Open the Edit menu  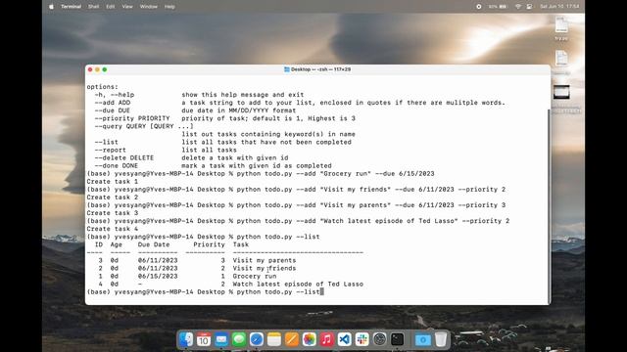tap(111, 7)
